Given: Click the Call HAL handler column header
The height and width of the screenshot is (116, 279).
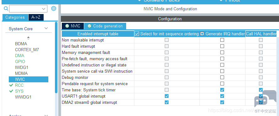Looking at the screenshot, I should tap(261, 34).
